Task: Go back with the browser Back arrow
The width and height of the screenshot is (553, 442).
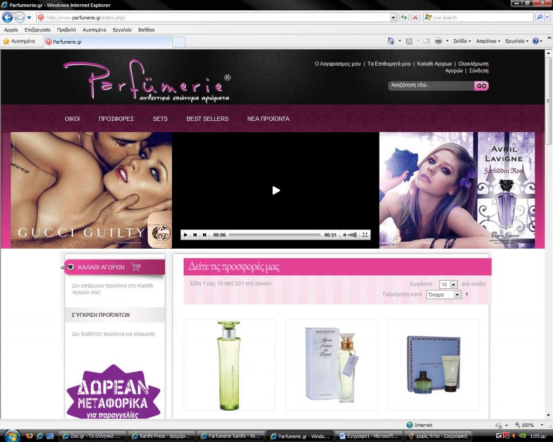Action: 8,17
